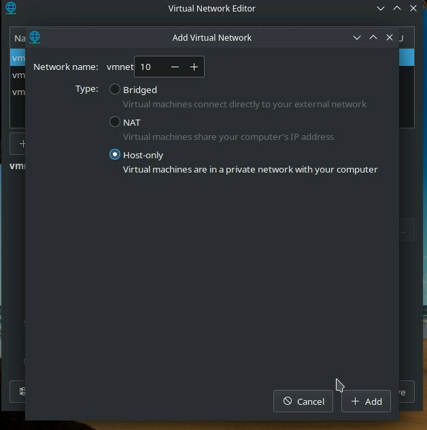Click the partially hidden plus button in editor
Viewport: 427px width, 430px height.
19,143
